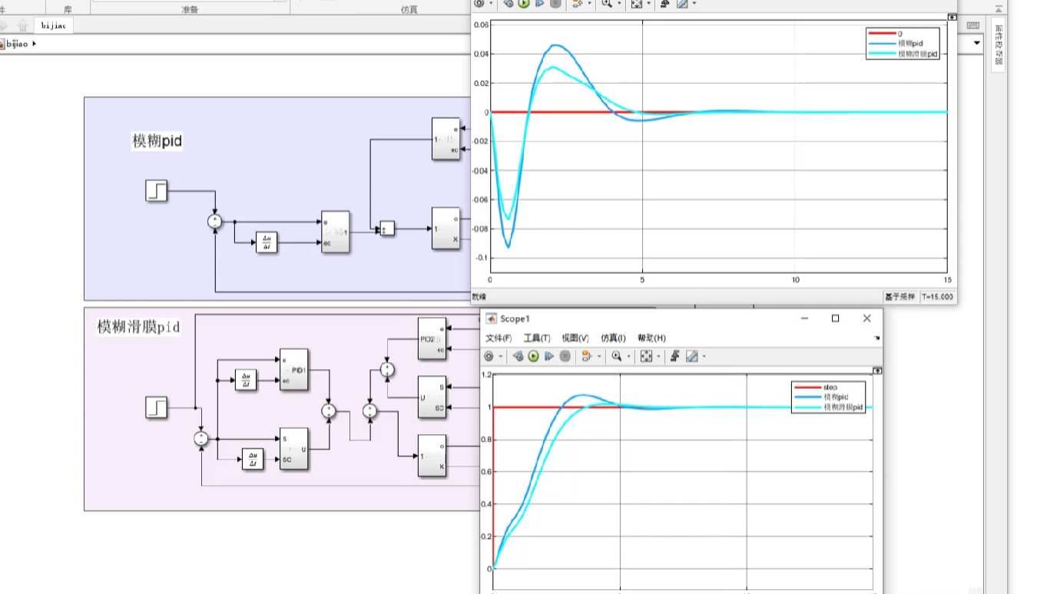This screenshot has height=594, width=1037.
Task: Open the 仿真(I) menu in Scope1
Action: [x=613, y=338]
